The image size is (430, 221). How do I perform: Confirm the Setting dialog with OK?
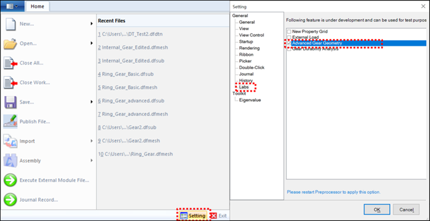pos(377,210)
